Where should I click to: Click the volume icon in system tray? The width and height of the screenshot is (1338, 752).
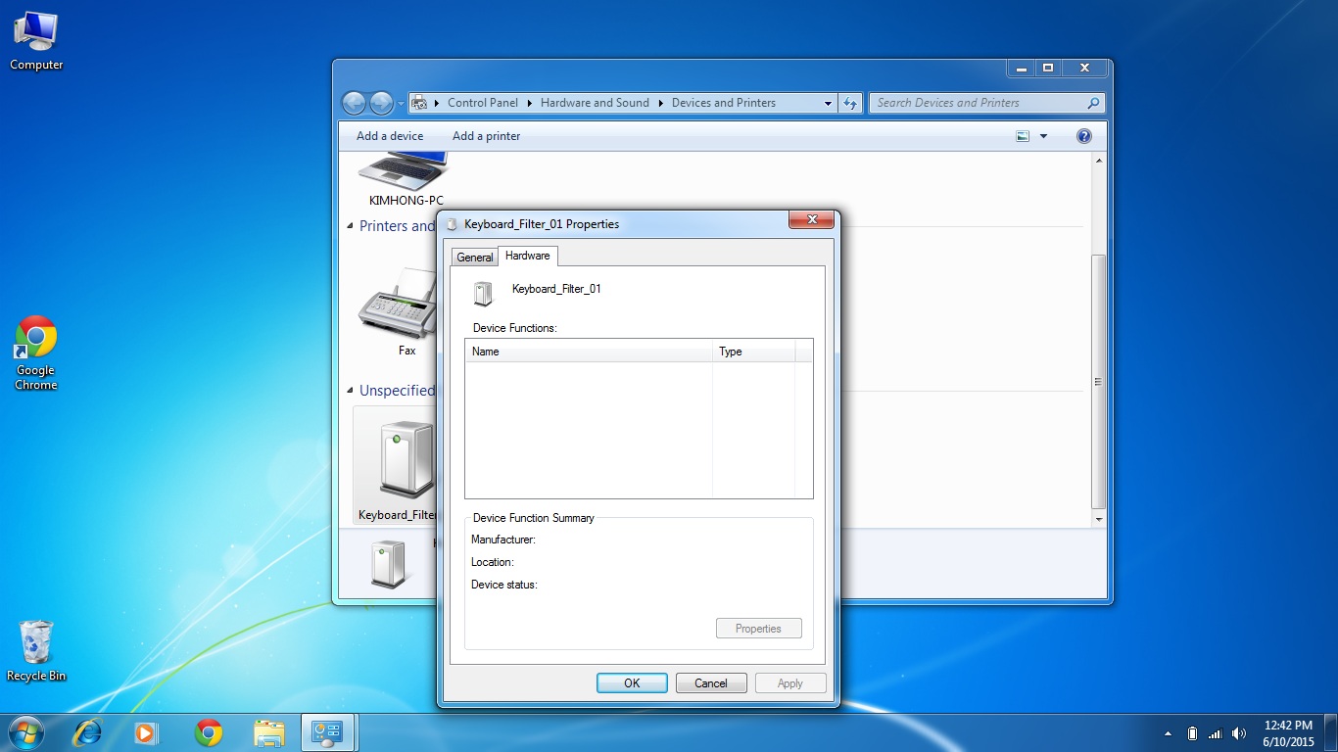1239,733
